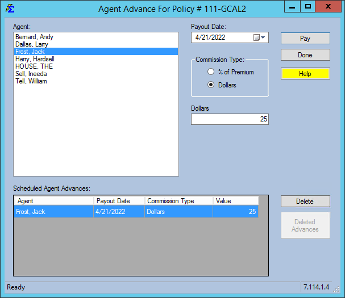
Task: Select the Frost, Jack scheduled advance row
Action: pos(136,212)
